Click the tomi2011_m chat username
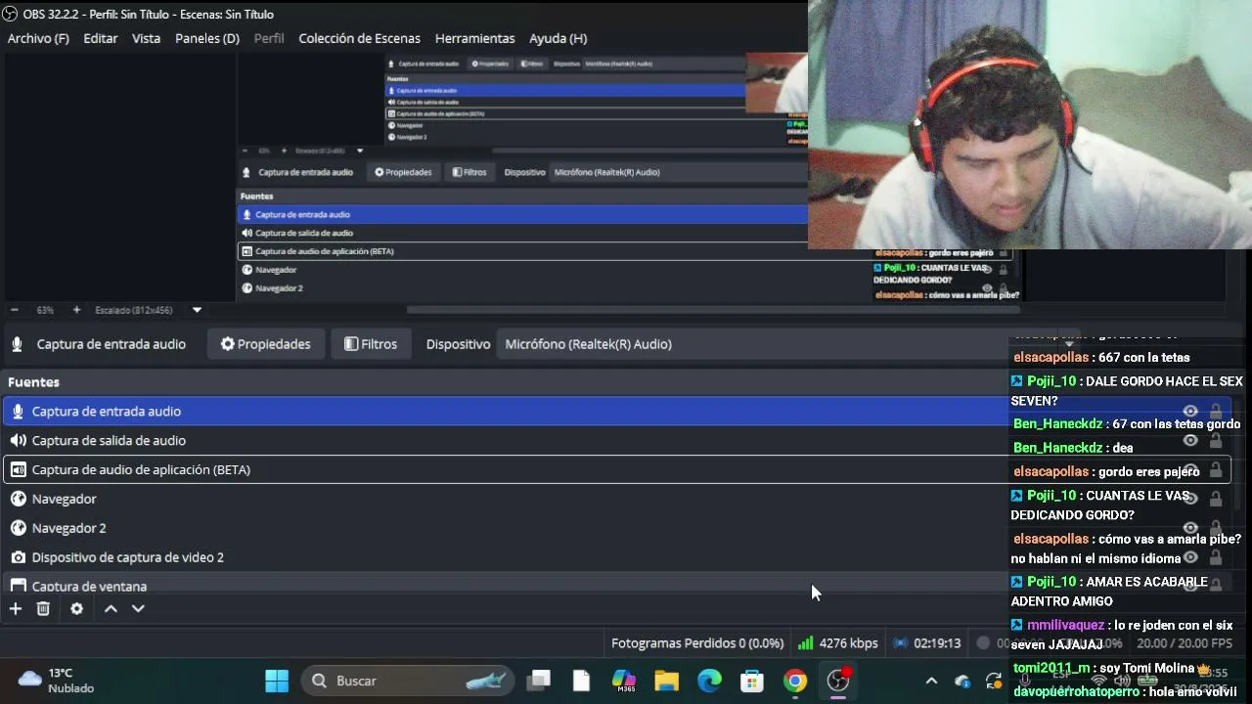 [x=1051, y=668]
